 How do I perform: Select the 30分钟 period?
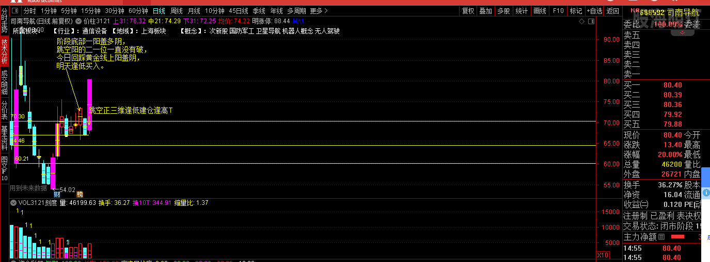tap(115, 11)
